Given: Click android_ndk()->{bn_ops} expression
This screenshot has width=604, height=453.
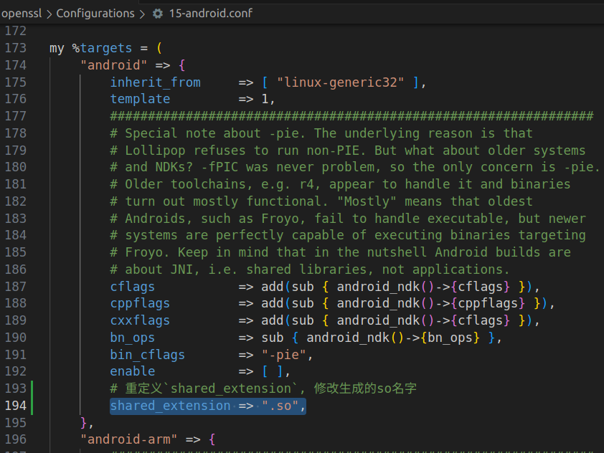Looking at the screenshot, I should tap(393, 338).
